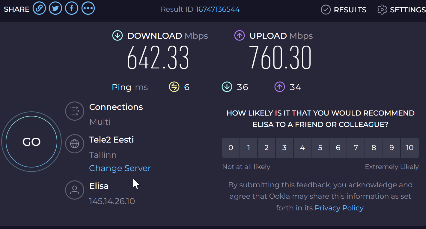Click the Elisa user profile icon
The image size is (426, 229).
pyautogui.click(x=75, y=190)
